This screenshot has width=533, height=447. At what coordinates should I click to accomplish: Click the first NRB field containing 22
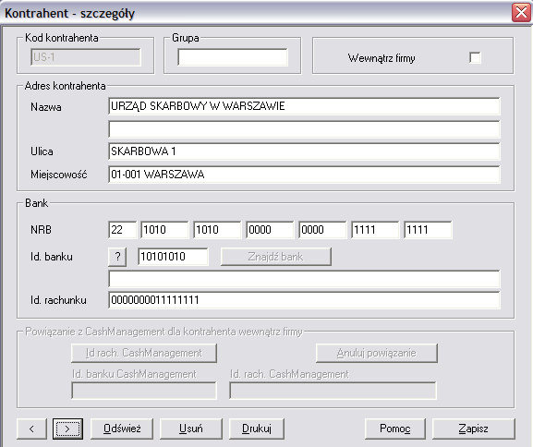[x=122, y=230]
